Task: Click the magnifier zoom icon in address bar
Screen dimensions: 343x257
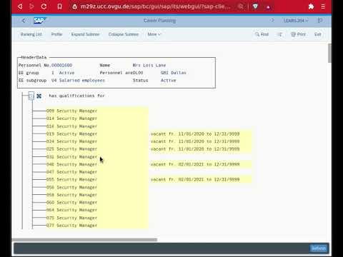Action: pos(241,6)
